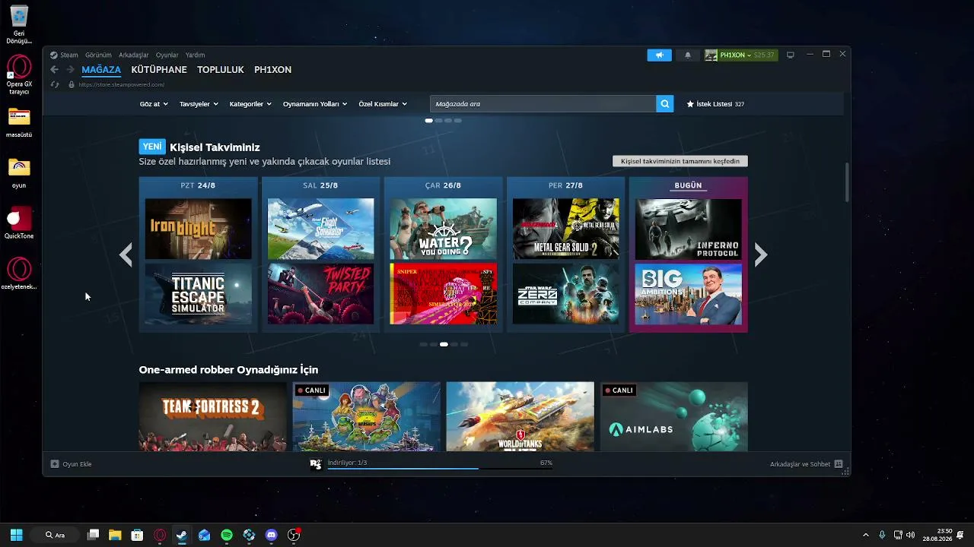Click the Steam page vertical scrollbar
This screenshot has width=974, height=547.
coord(846,182)
